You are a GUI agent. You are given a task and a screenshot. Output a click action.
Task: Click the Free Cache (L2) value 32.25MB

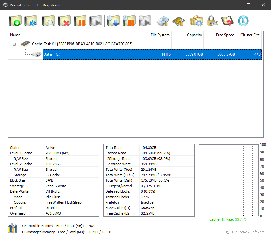point(148,213)
